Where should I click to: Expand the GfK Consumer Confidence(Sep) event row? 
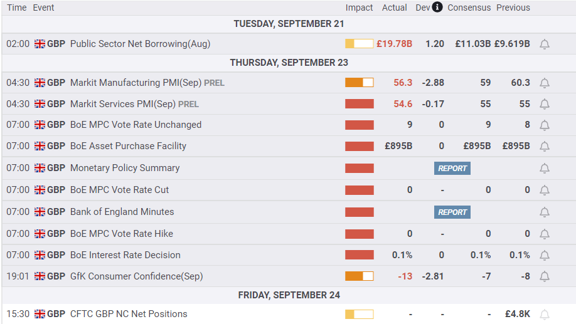(136, 276)
